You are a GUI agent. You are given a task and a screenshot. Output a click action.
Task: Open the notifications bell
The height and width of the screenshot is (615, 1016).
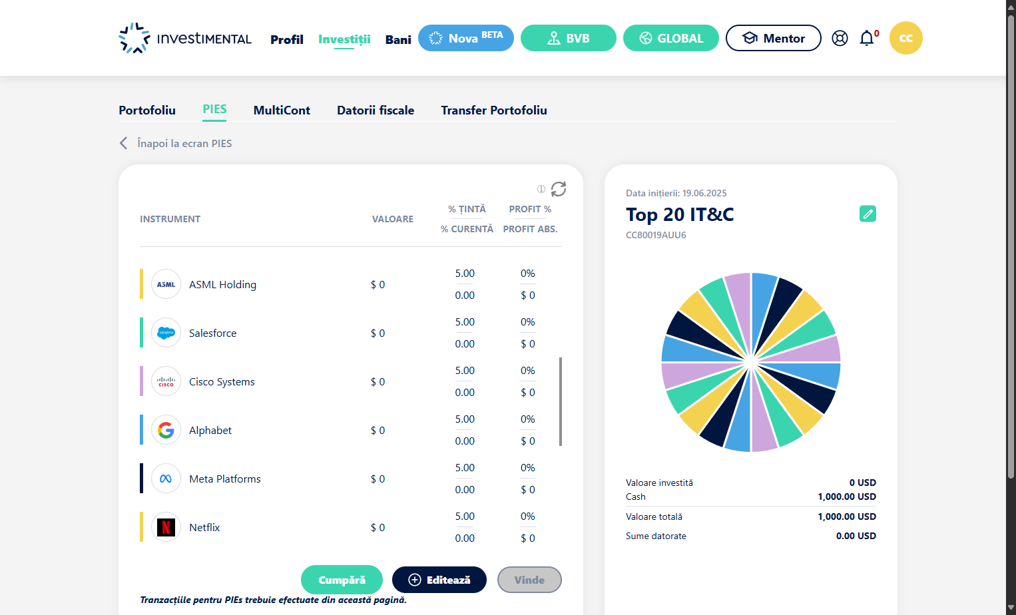[x=867, y=38]
